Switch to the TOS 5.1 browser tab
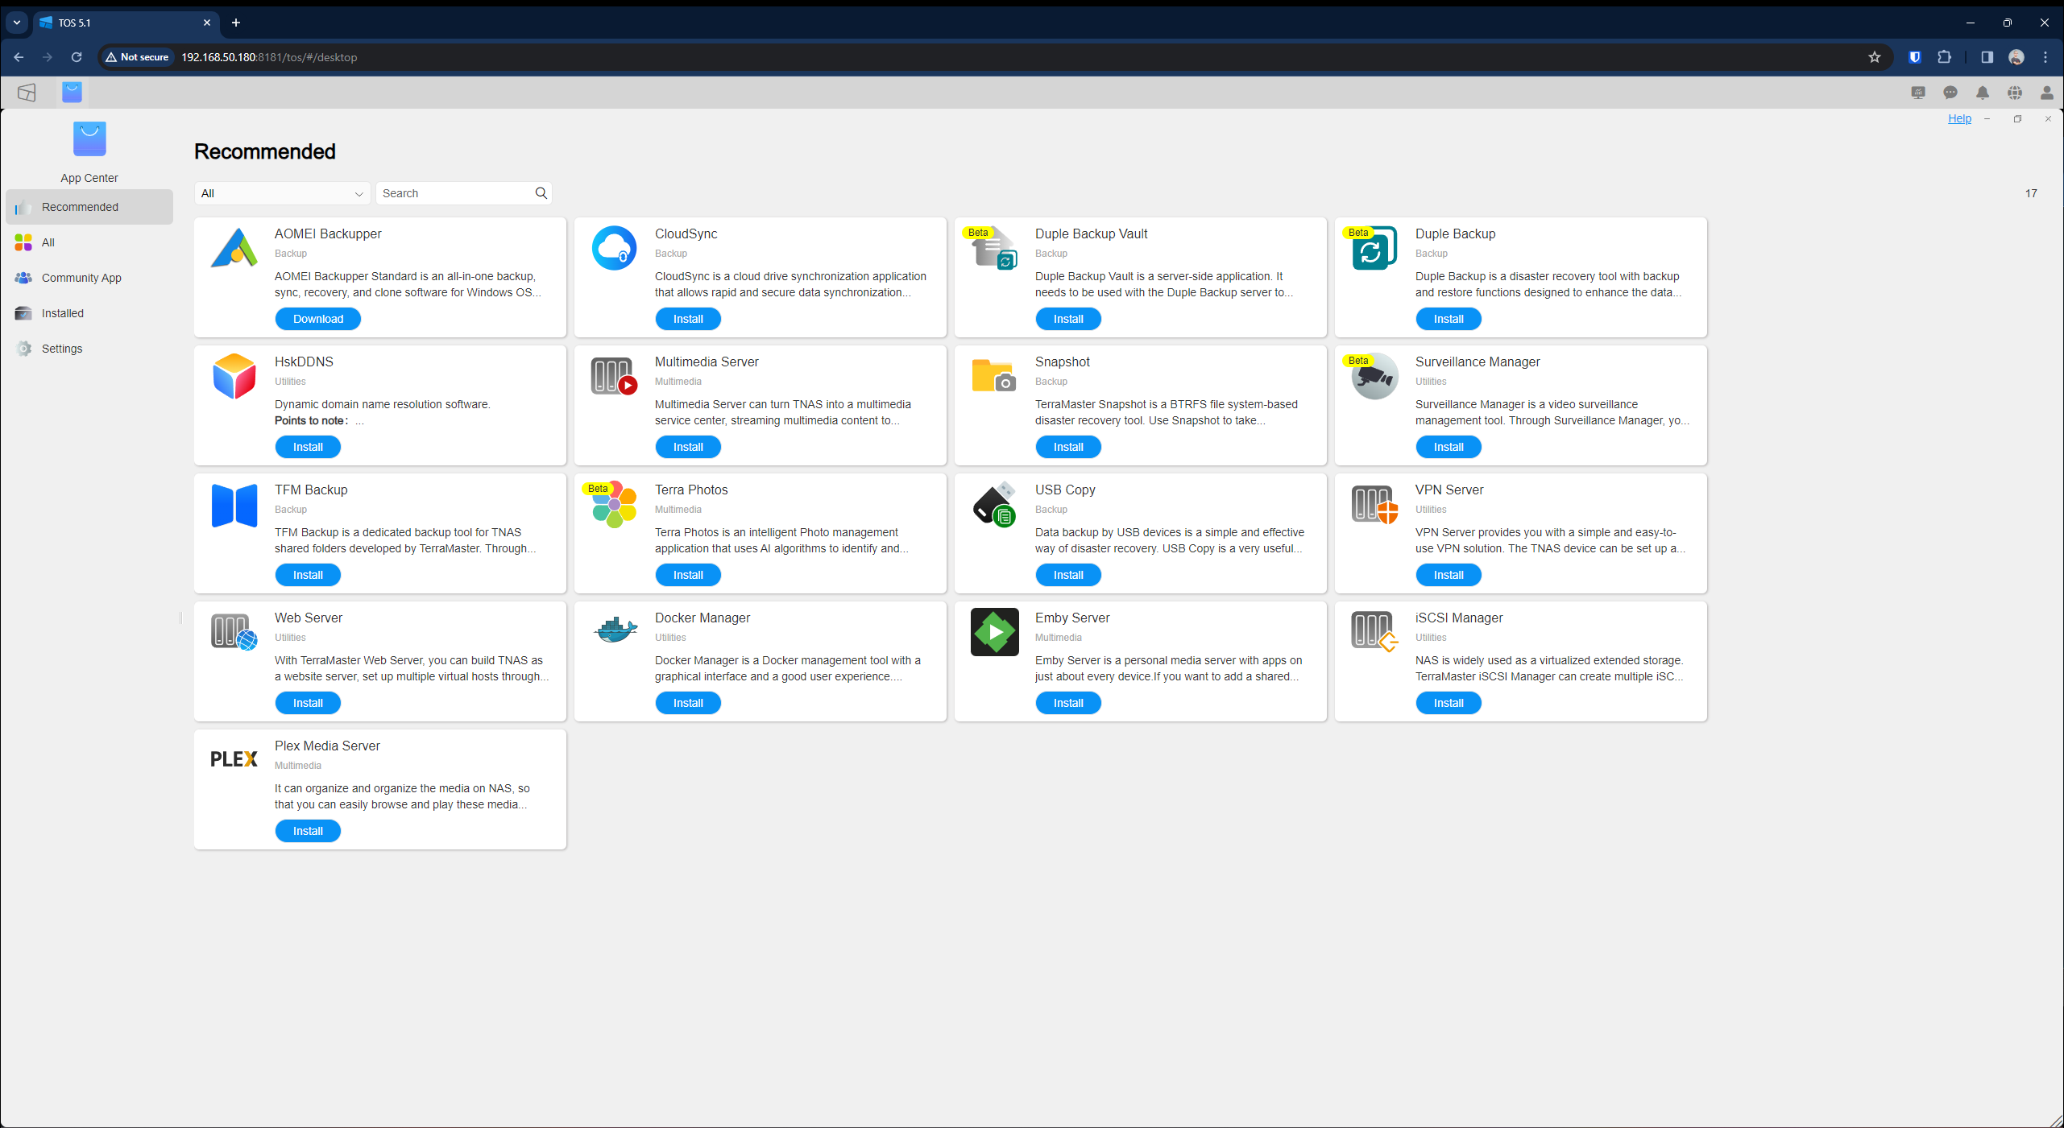2064x1128 pixels. pyautogui.click(x=126, y=23)
